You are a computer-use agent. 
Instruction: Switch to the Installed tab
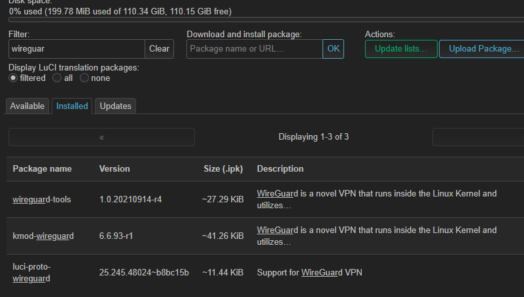pyautogui.click(x=72, y=106)
